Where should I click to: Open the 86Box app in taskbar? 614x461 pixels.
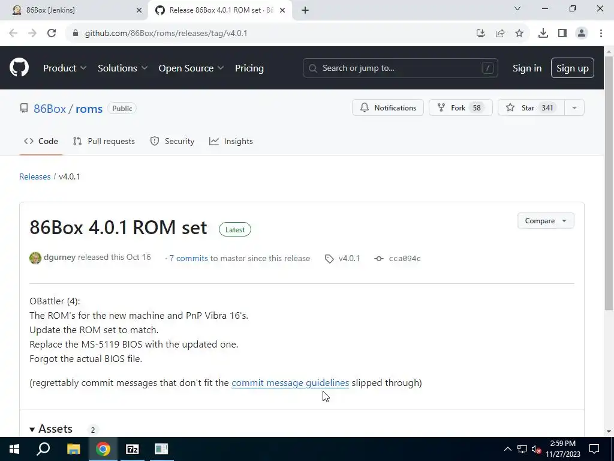click(x=161, y=449)
